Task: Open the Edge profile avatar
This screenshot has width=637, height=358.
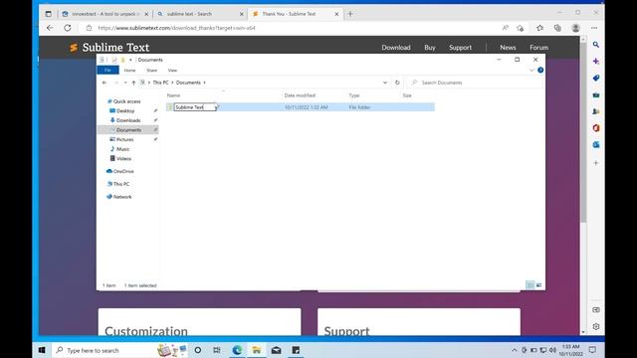Action: 575,28
